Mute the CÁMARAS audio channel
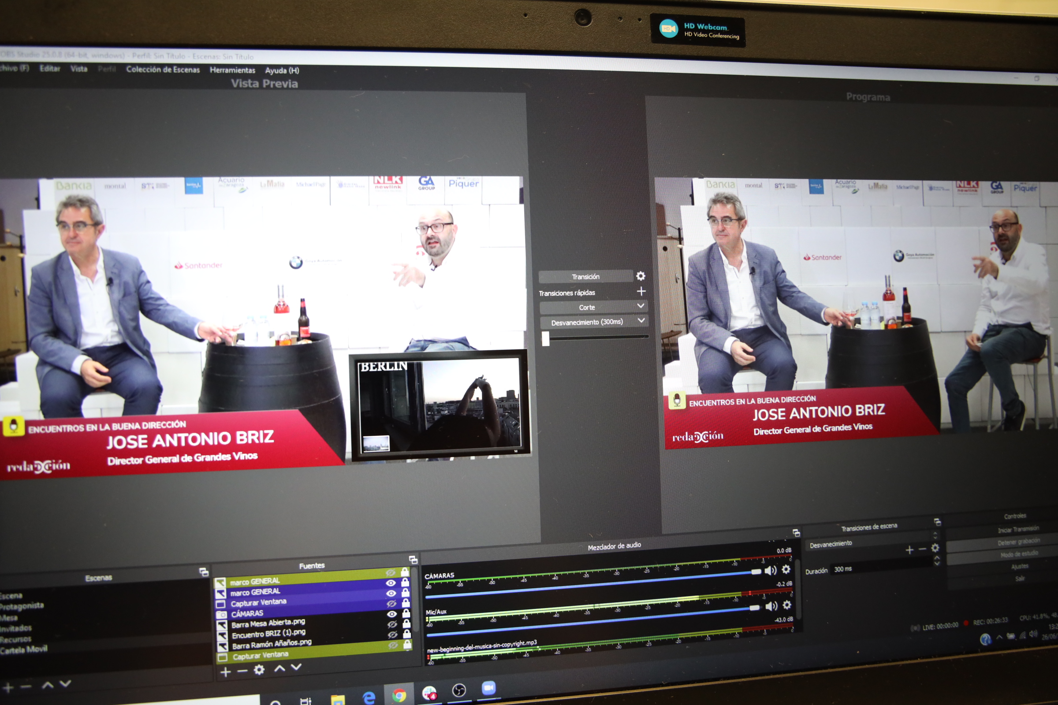Image resolution: width=1058 pixels, height=705 pixels. coord(771,570)
